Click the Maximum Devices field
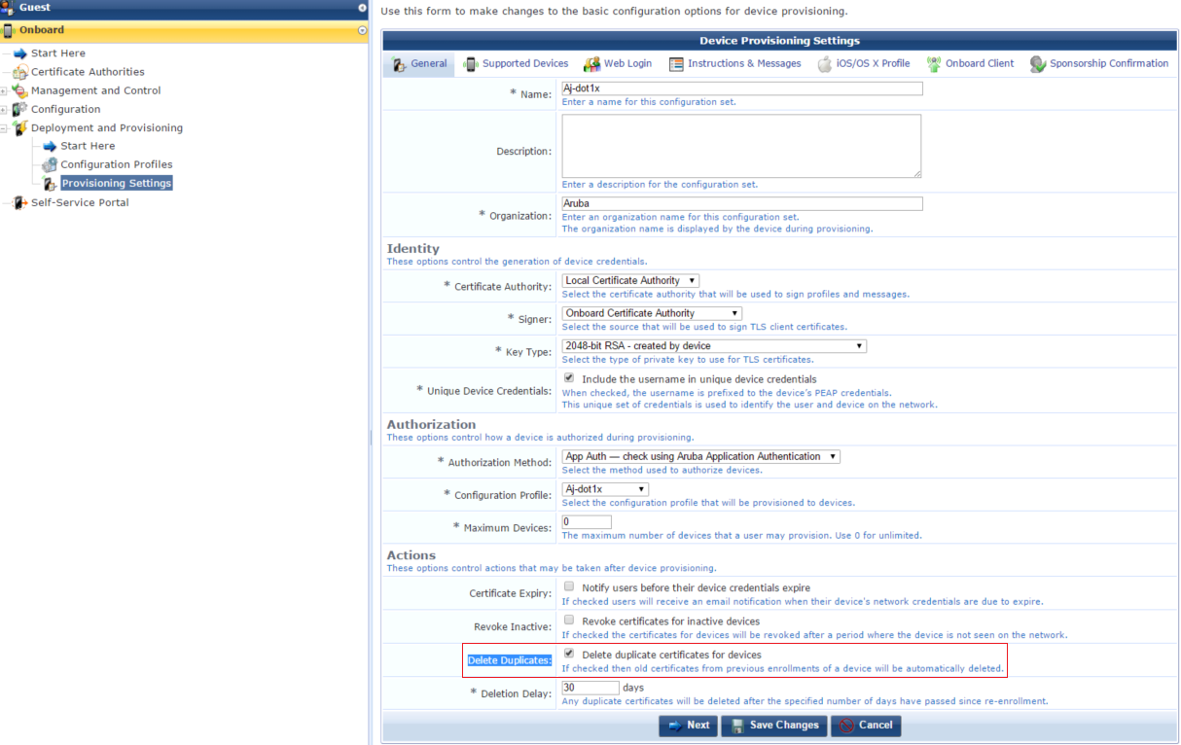 click(x=587, y=522)
